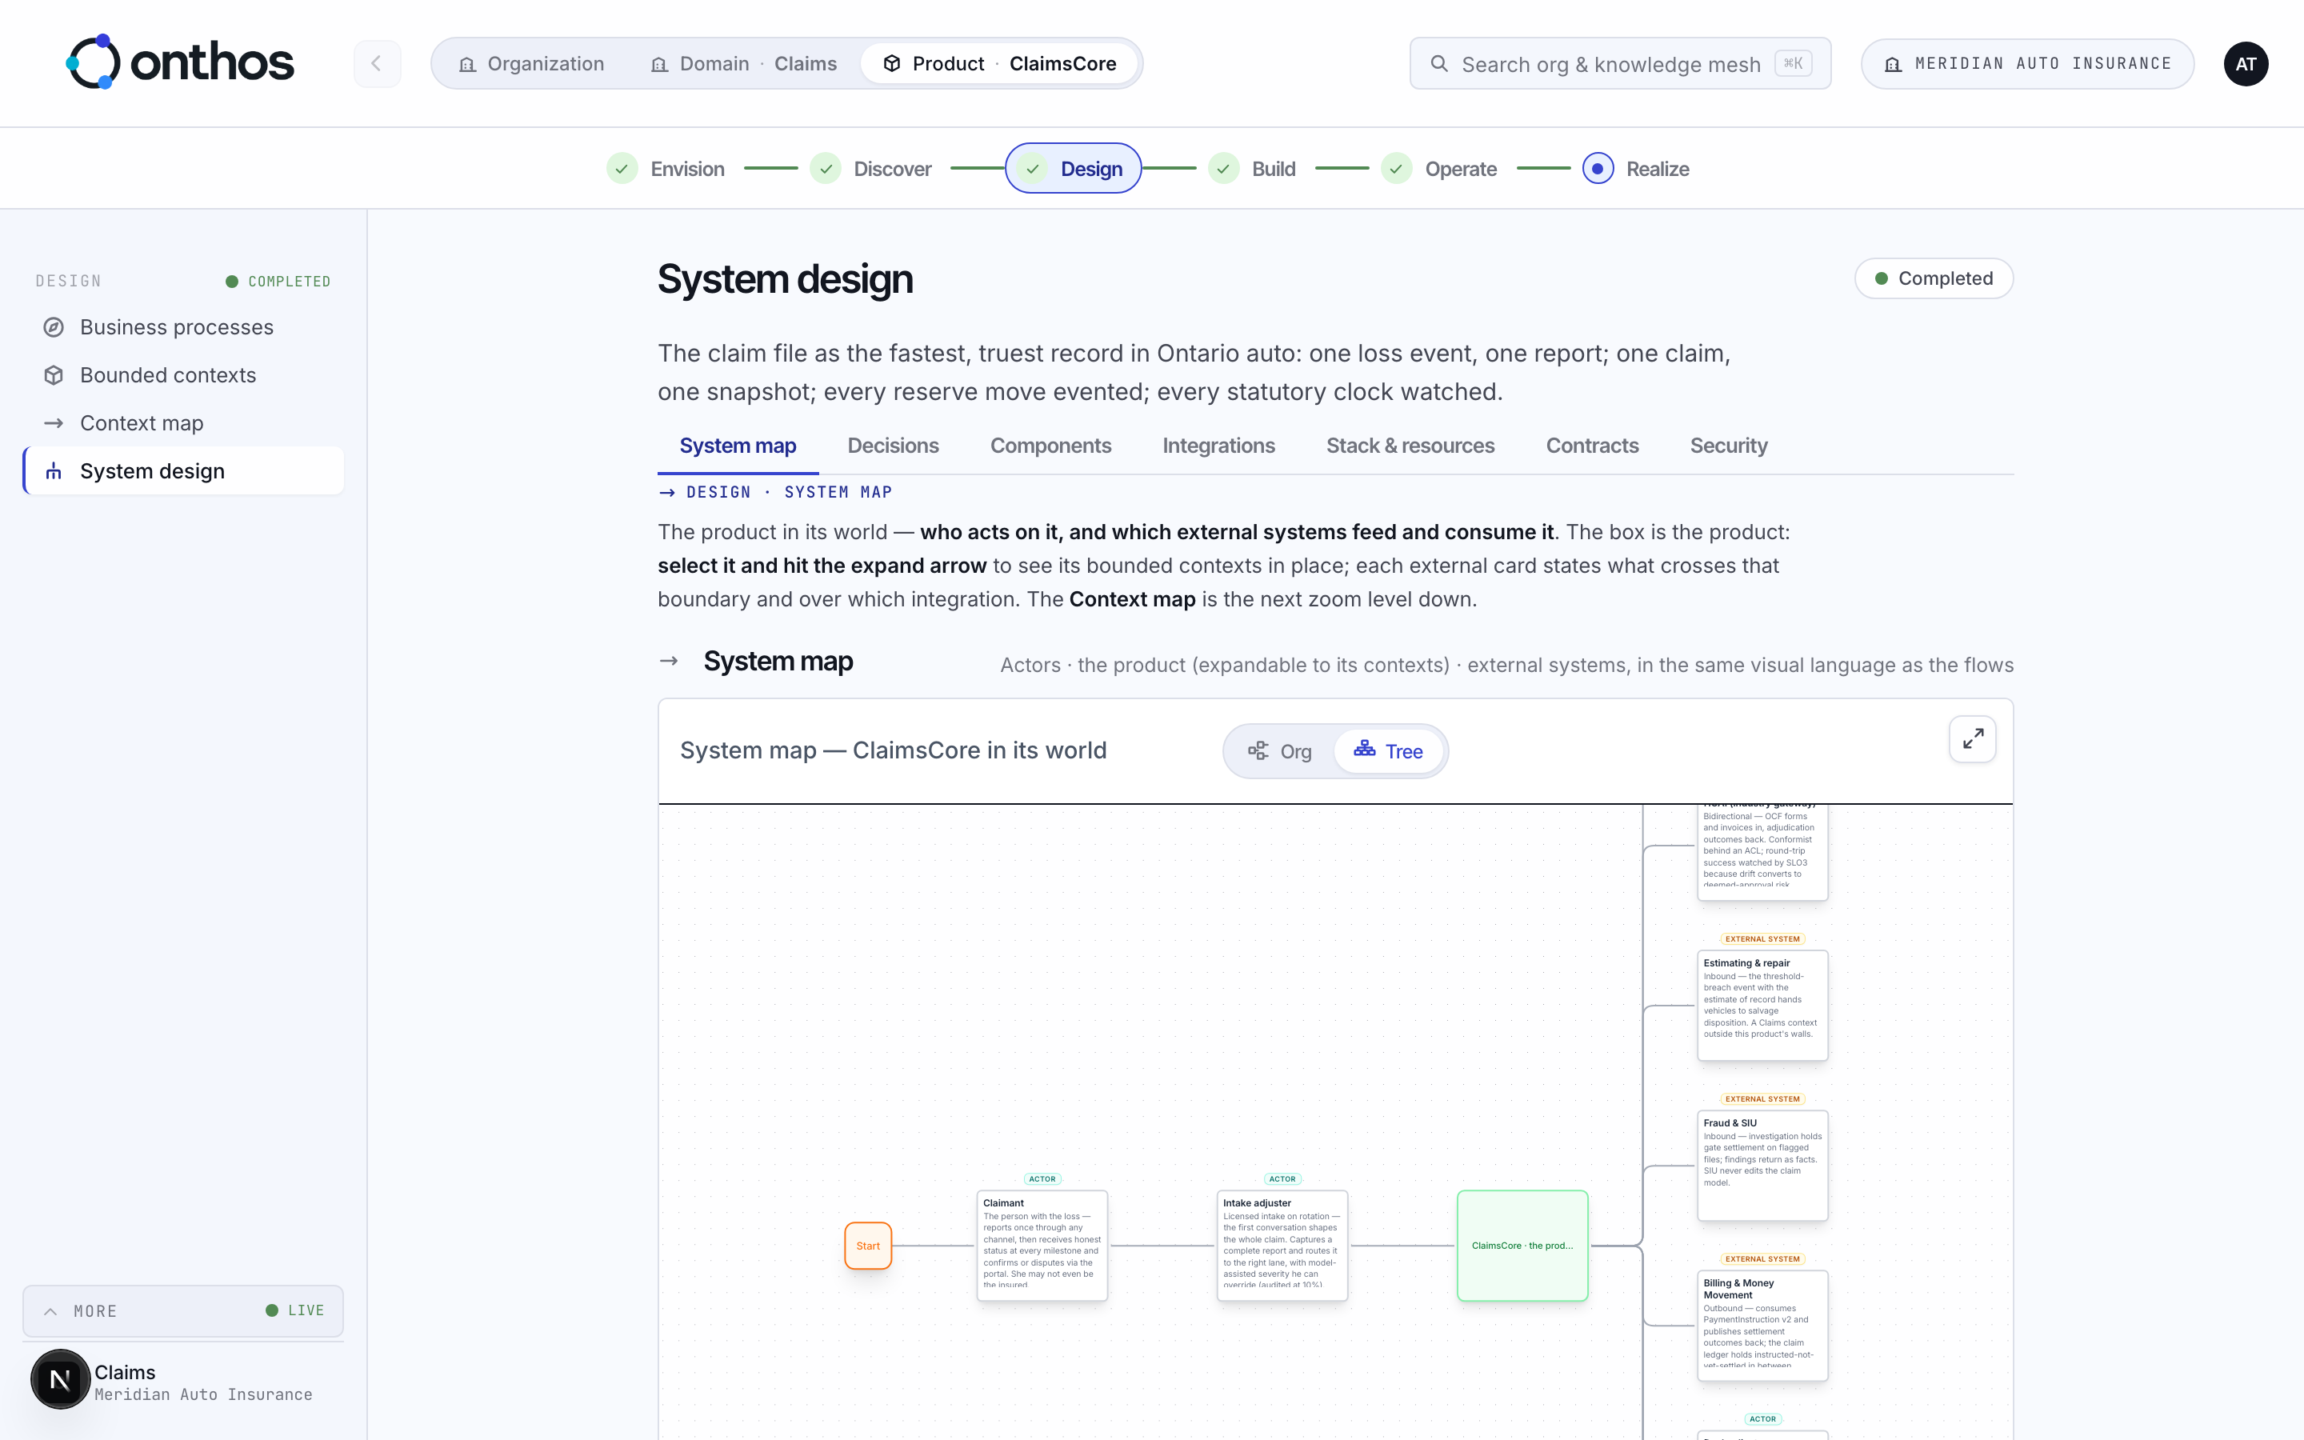Switch to the Contracts tab
The height and width of the screenshot is (1440, 2304).
[1592, 446]
